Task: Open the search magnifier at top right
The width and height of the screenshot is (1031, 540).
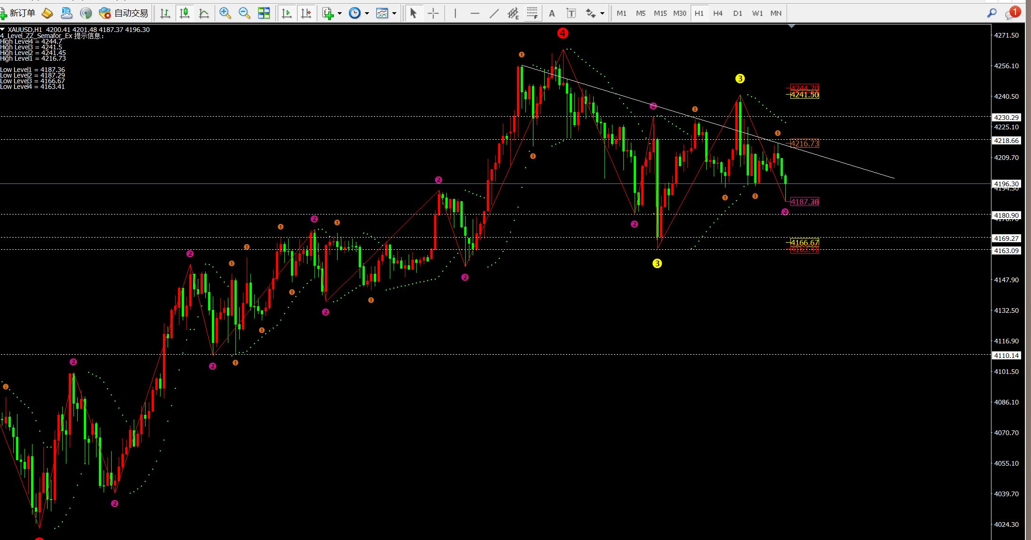Action: pyautogui.click(x=991, y=13)
